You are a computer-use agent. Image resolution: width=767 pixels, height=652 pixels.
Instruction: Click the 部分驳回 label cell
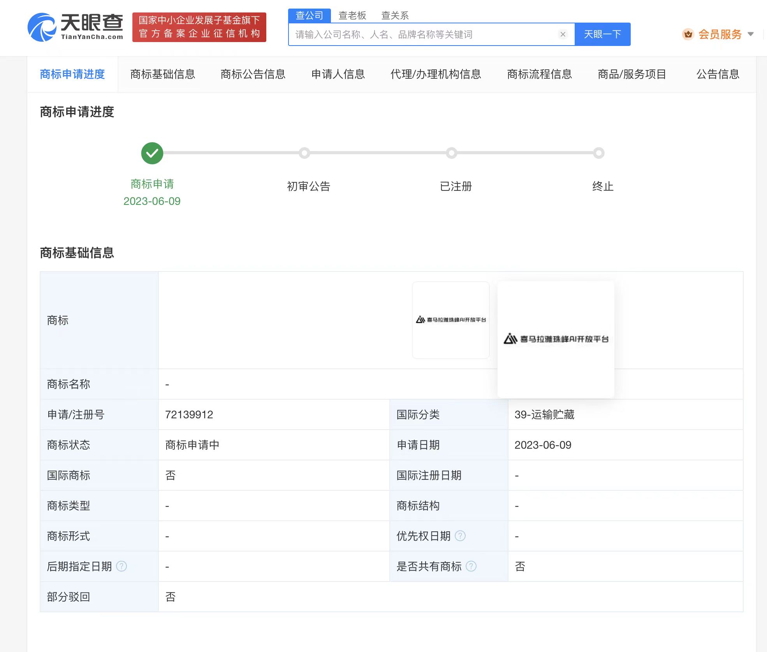click(99, 597)
